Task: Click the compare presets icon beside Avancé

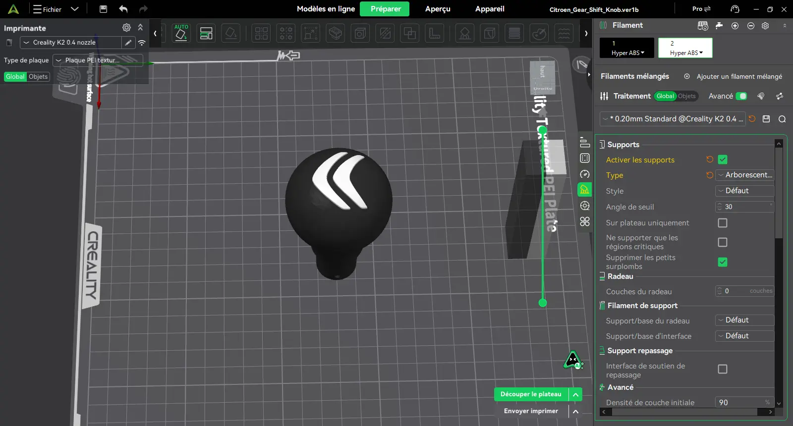Action: point(780,96)
